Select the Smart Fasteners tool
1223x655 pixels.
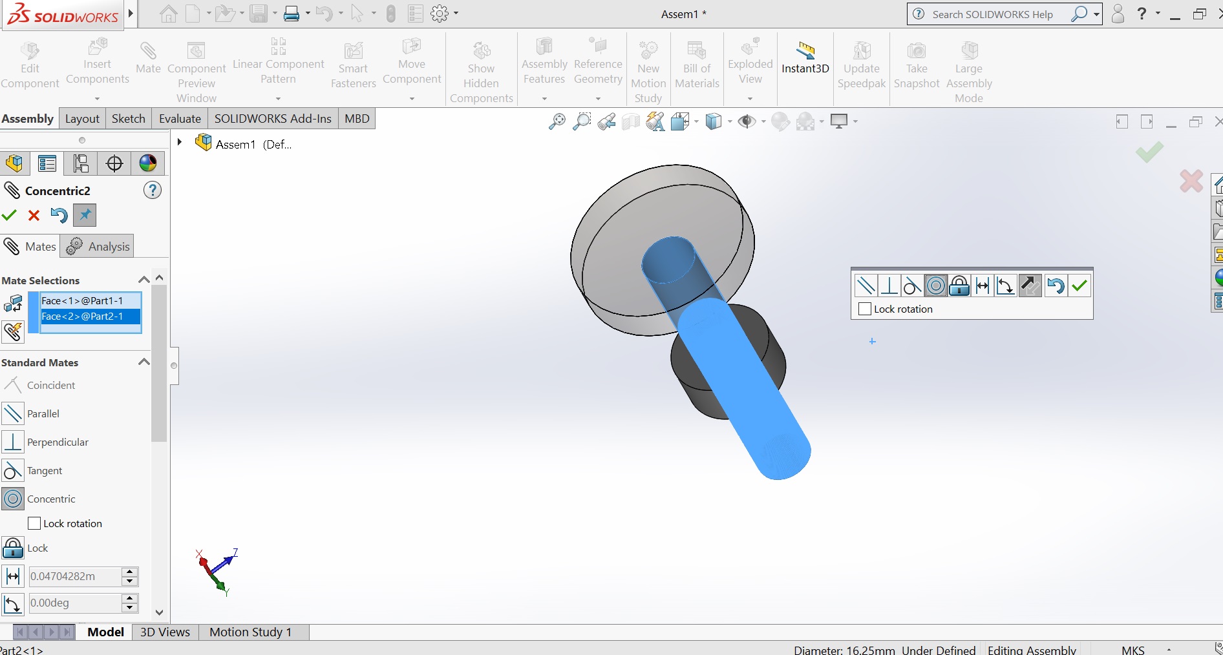coord(353,61)
